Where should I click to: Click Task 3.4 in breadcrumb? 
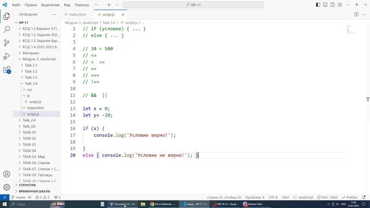tap(109, 23)
